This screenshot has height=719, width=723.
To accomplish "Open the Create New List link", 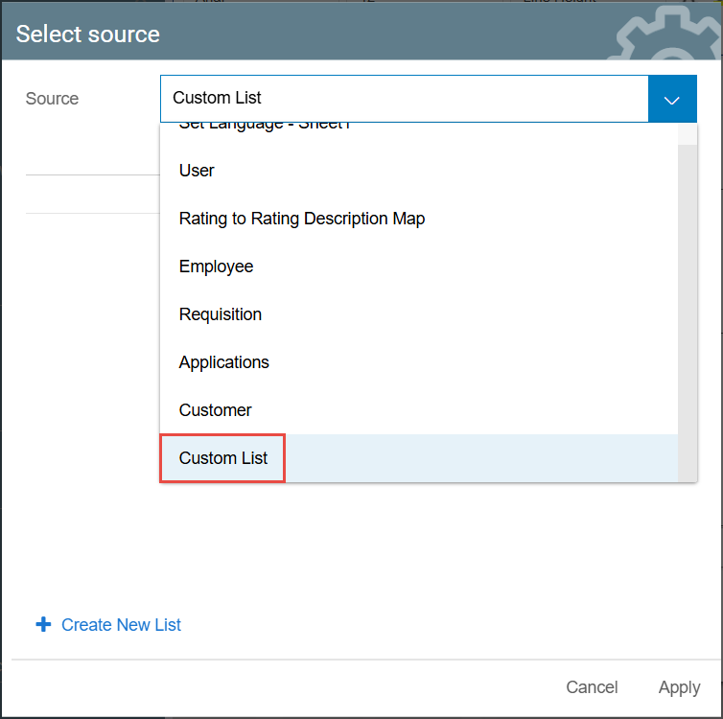I will (121, 625).
